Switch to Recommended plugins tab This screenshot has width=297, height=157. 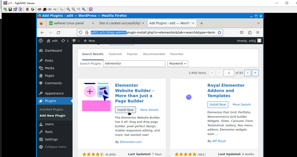click(x=154, y=54)
